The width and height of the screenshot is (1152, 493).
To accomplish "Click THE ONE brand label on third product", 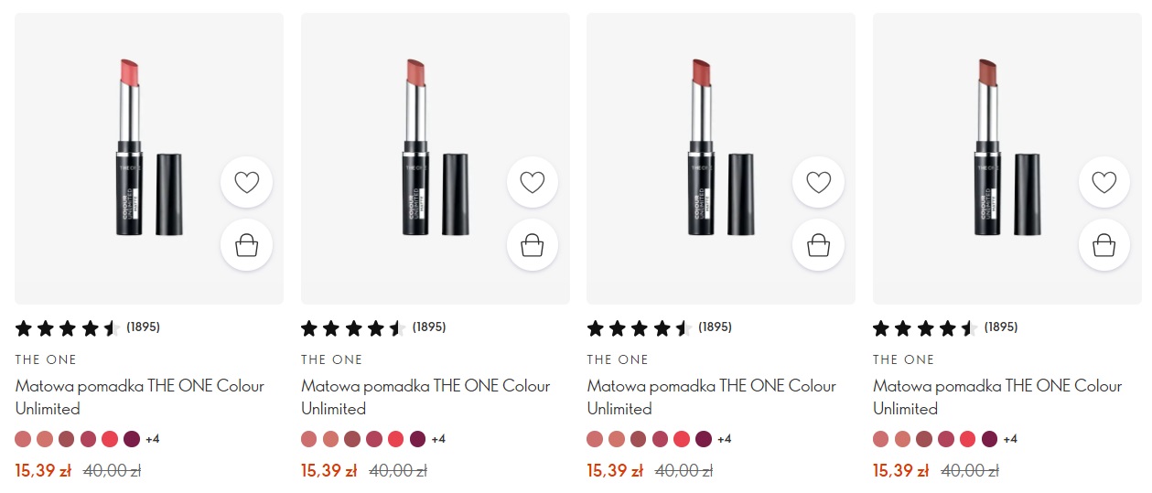I will click(618, 359).
